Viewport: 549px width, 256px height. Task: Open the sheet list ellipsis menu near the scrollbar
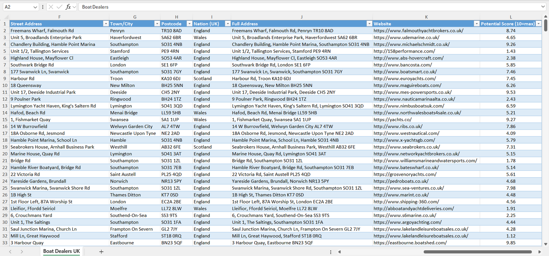331,251
